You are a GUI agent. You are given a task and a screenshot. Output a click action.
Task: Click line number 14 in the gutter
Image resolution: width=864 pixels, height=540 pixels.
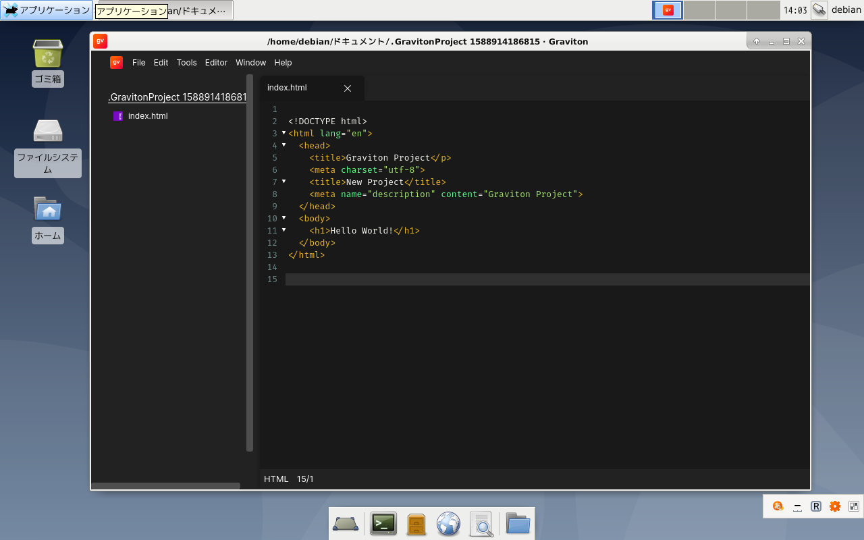(x=272, y=267)
